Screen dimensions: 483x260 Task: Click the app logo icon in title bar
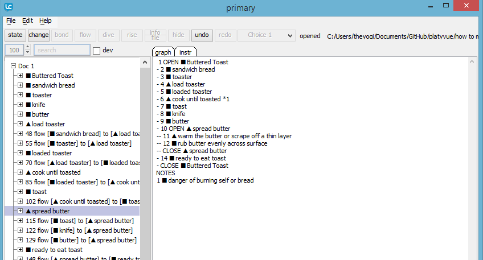point(7,7)
